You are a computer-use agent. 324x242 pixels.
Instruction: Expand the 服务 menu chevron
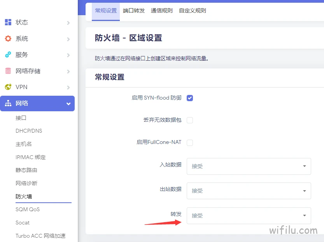(68, 55)
